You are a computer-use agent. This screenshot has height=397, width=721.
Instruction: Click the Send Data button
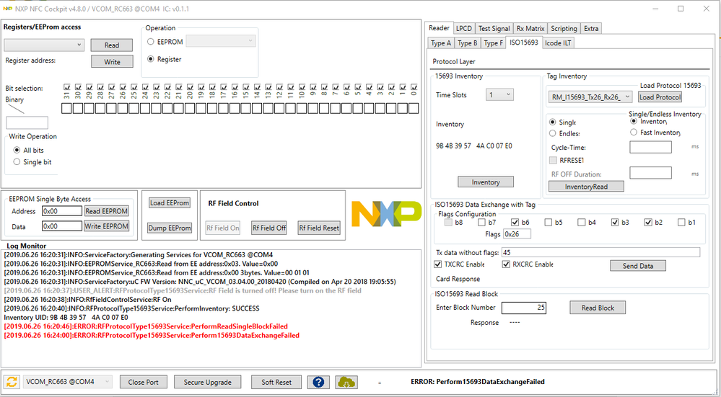pyautogui.click(x=638, y=266)
